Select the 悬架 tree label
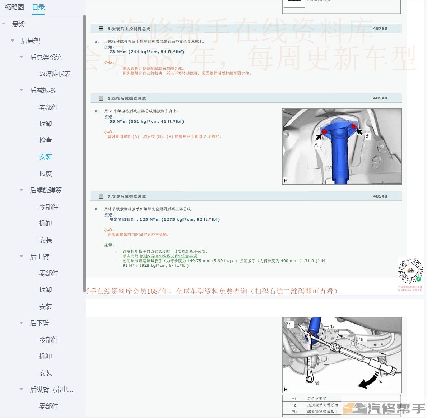Screen dimensions: 427x418 coord(19,24)
